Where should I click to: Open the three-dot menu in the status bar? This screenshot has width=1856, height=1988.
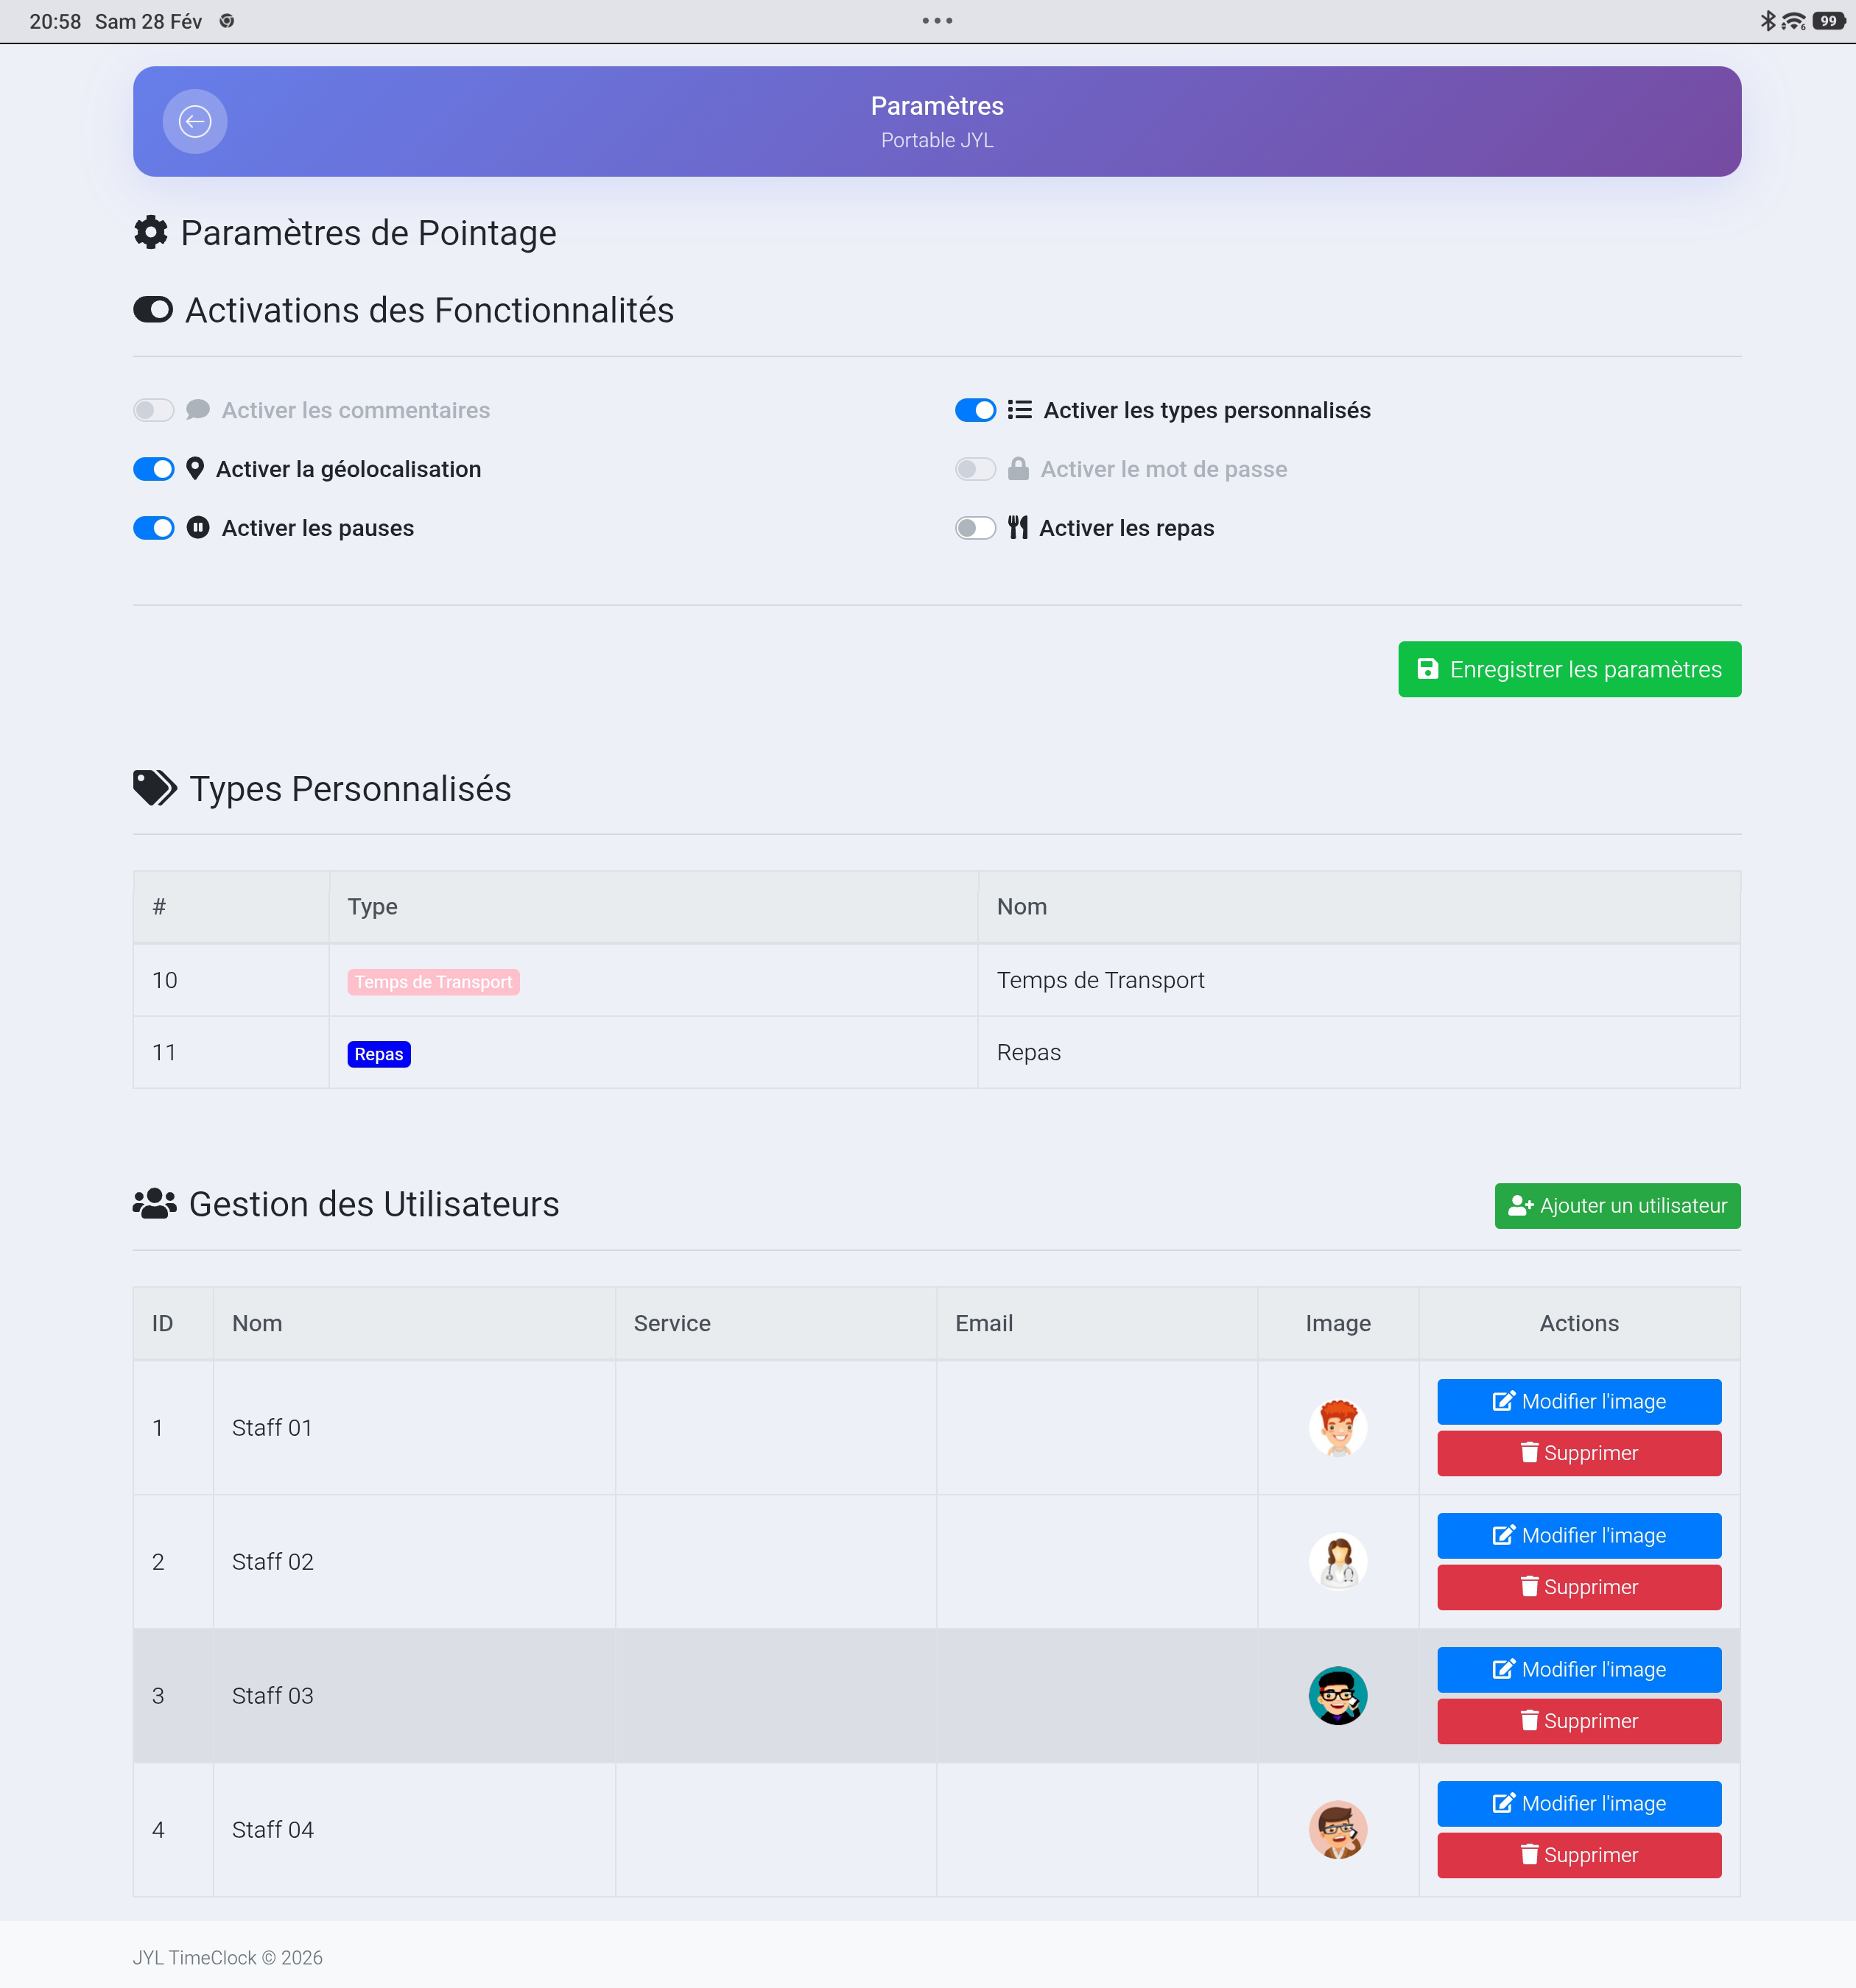pos(937,20)
